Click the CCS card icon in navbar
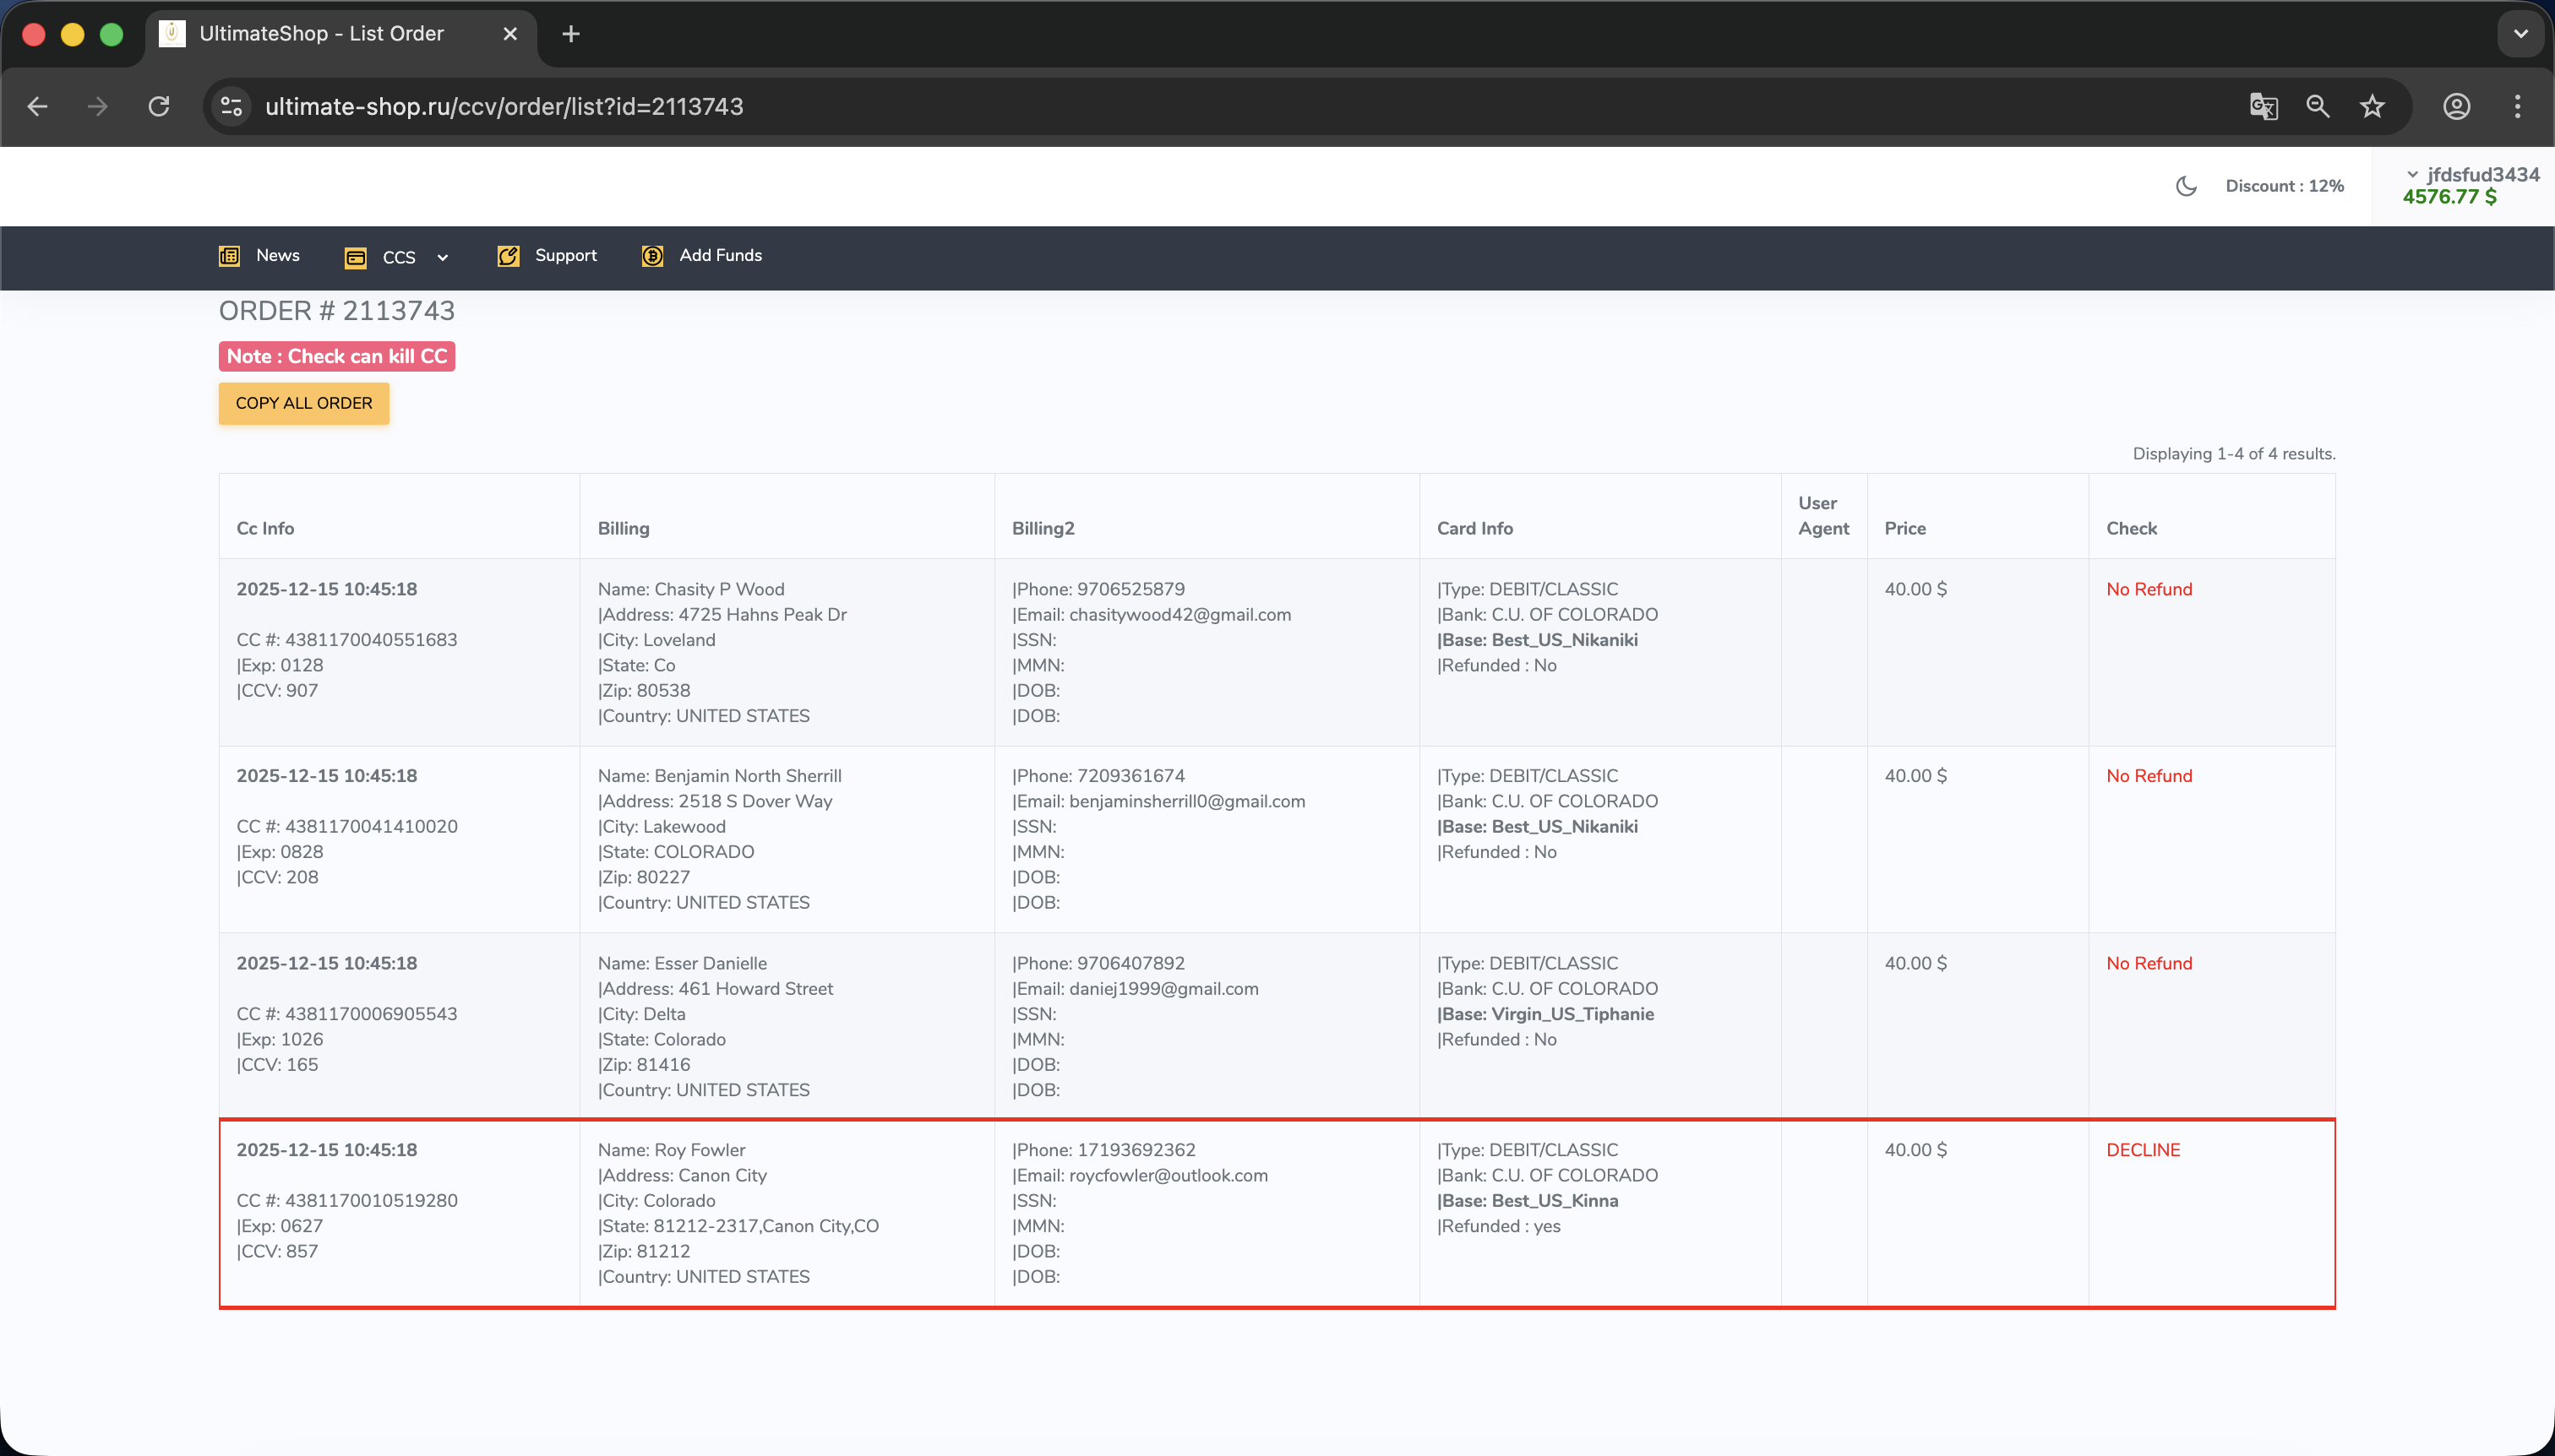The width and height of the screenshot is (2555, 1456). point(355,258)
